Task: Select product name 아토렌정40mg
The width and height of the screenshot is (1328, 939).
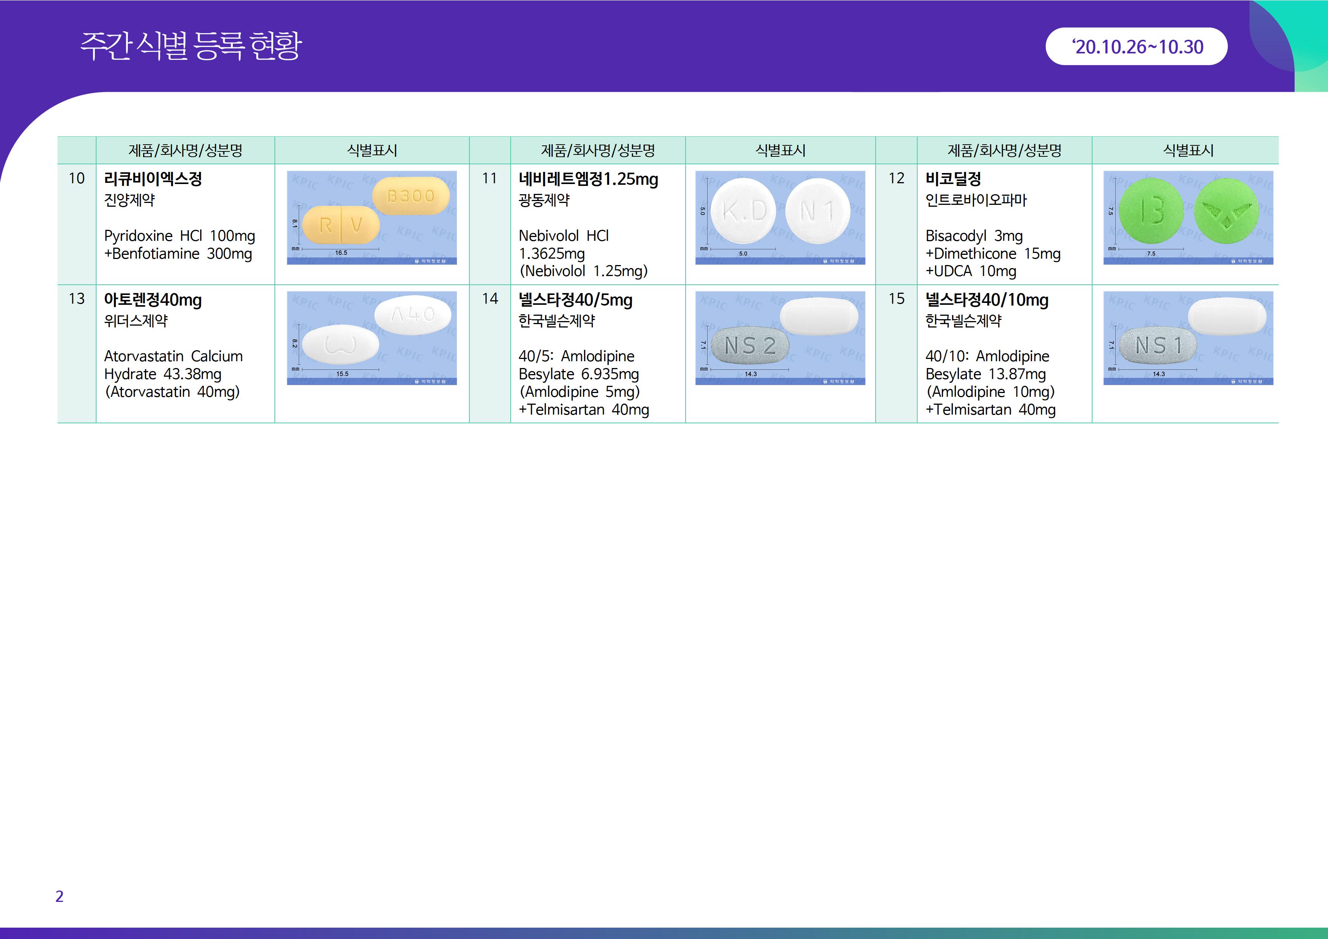Action: pos(153,300)
